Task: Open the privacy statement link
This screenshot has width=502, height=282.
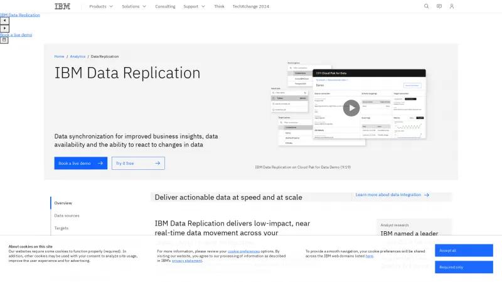Action: [x=187, y=261]
